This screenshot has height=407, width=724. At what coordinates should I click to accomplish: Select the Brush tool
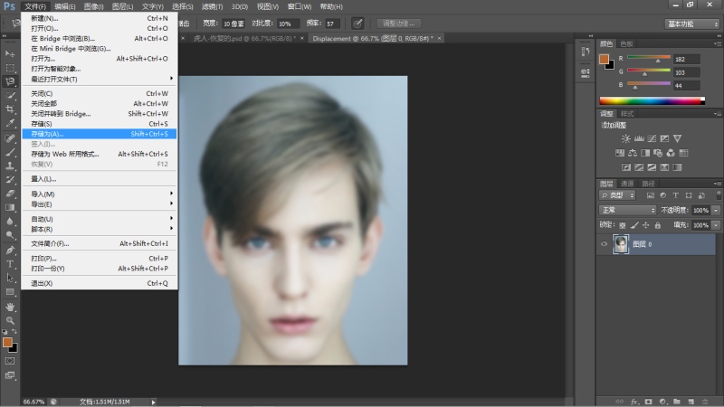point(10,152)
